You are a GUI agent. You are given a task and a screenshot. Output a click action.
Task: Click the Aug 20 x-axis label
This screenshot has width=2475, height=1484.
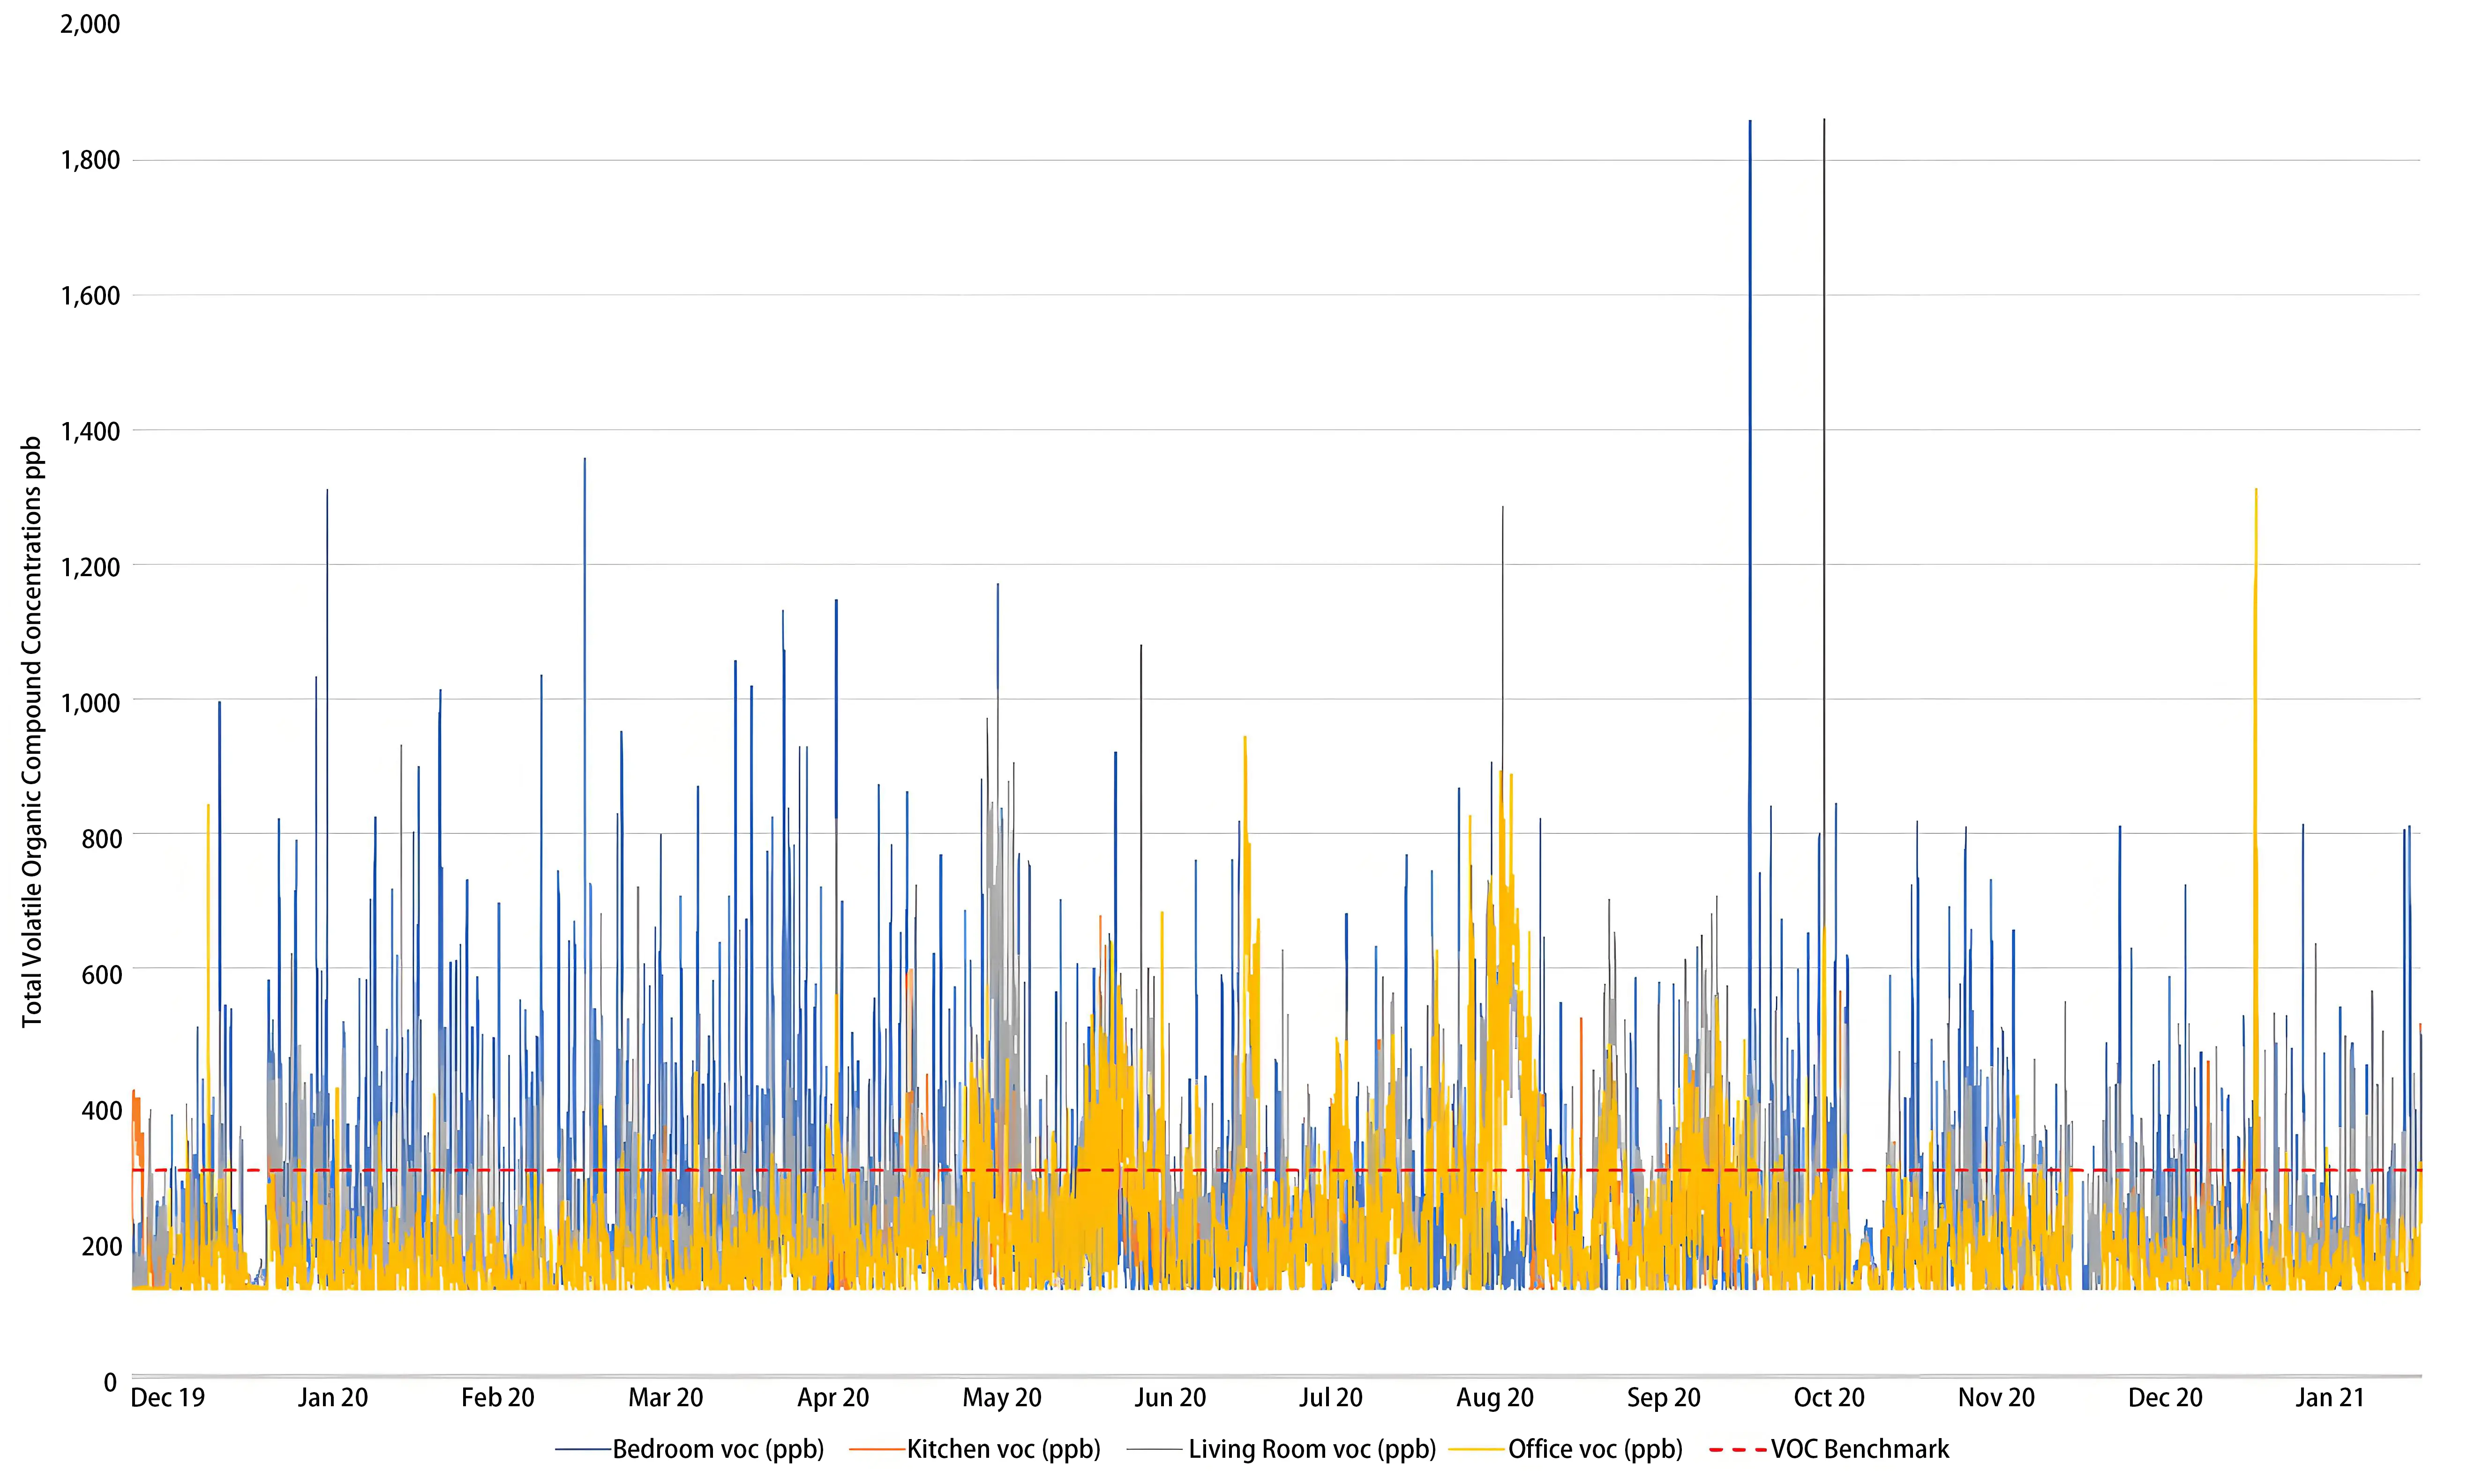click(1496, 1398)
